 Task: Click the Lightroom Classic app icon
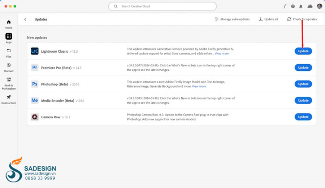35,51
